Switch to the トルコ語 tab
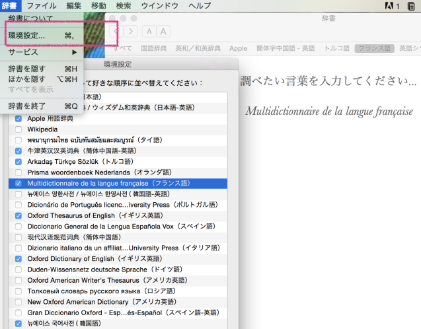 pos(337,48)
